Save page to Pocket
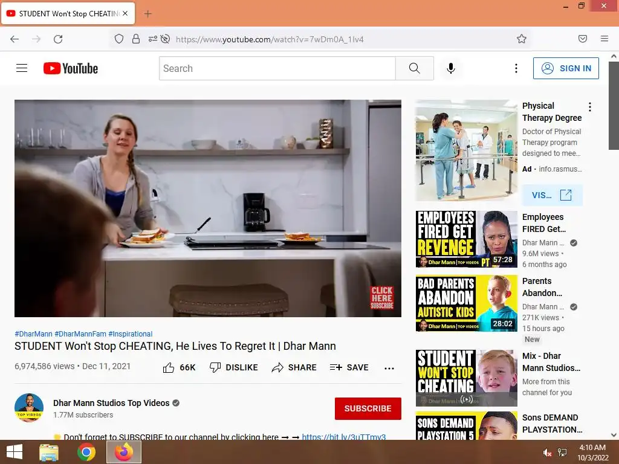This screenshot has width=619, height=464. [x=583, y=39]
